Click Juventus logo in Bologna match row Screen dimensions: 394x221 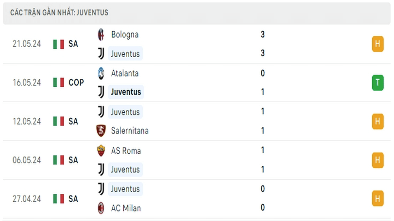(x=101, y=54)
